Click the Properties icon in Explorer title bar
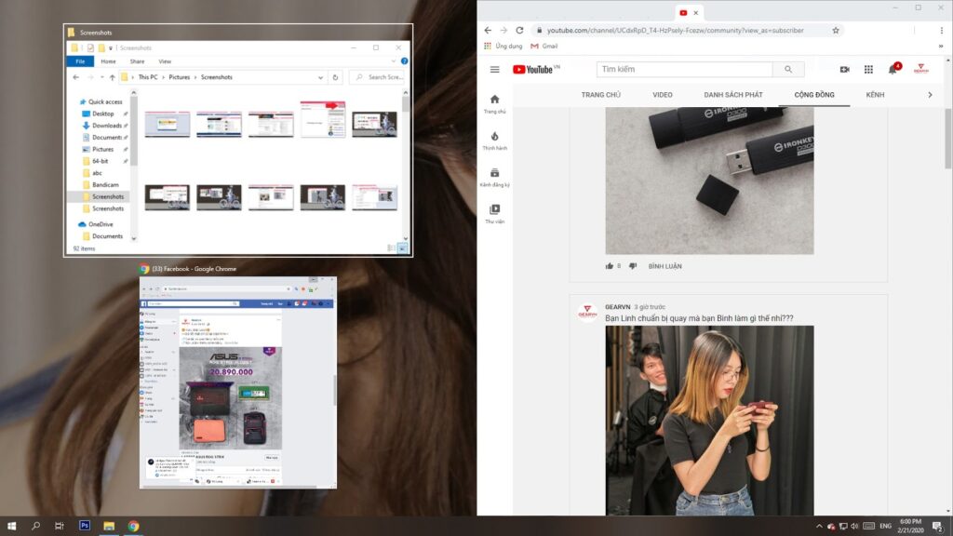The image size is (953, 536). 90,48
